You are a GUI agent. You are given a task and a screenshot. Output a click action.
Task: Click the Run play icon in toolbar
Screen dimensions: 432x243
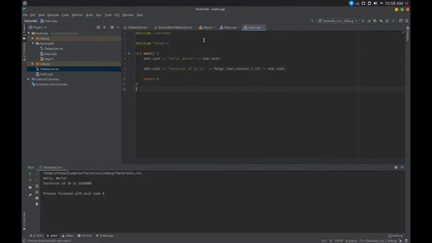[x=363, y=21]
